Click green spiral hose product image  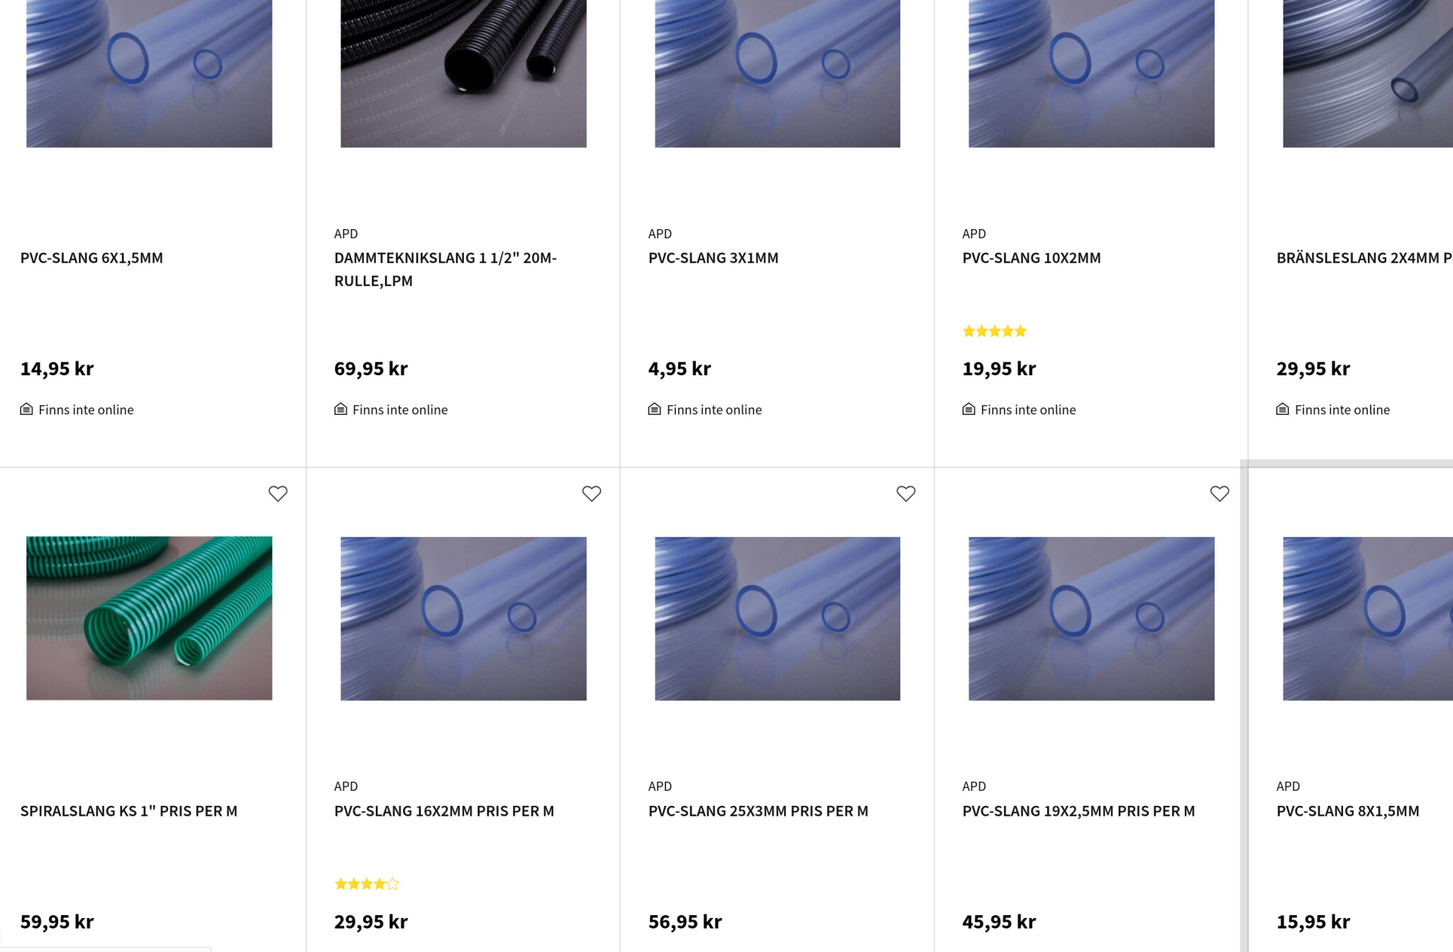[x=149, y=618]
